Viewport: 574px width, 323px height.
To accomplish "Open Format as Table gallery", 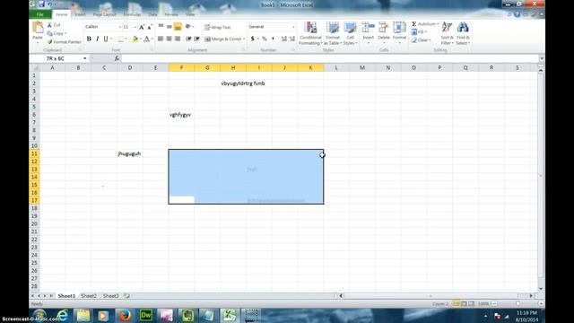I will click(x=333, y=33).
